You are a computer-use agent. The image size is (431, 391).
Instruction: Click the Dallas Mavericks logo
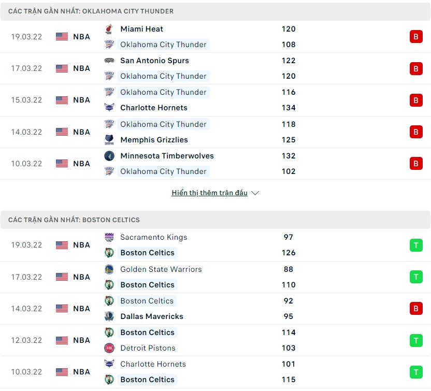(x=109, y=316)
